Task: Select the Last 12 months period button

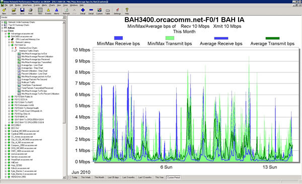Action: [x=145, y=177]
